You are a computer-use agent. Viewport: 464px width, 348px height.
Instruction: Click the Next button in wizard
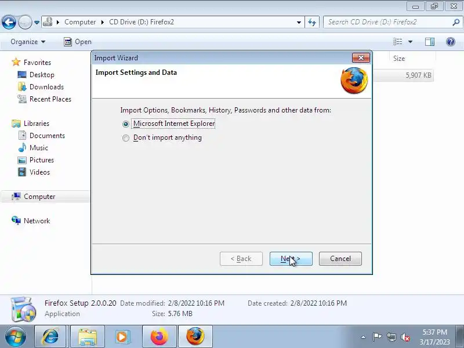point(291,259)
